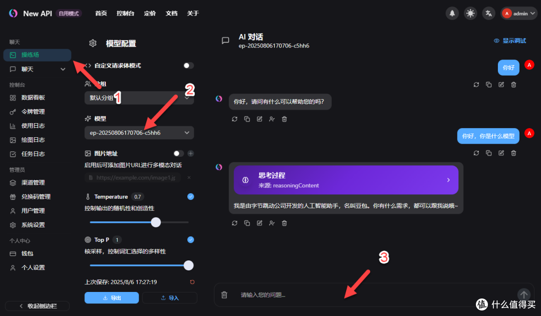Edit the first user message "你好"
Screen dimensions: 541x316
[x=501, y=85]
